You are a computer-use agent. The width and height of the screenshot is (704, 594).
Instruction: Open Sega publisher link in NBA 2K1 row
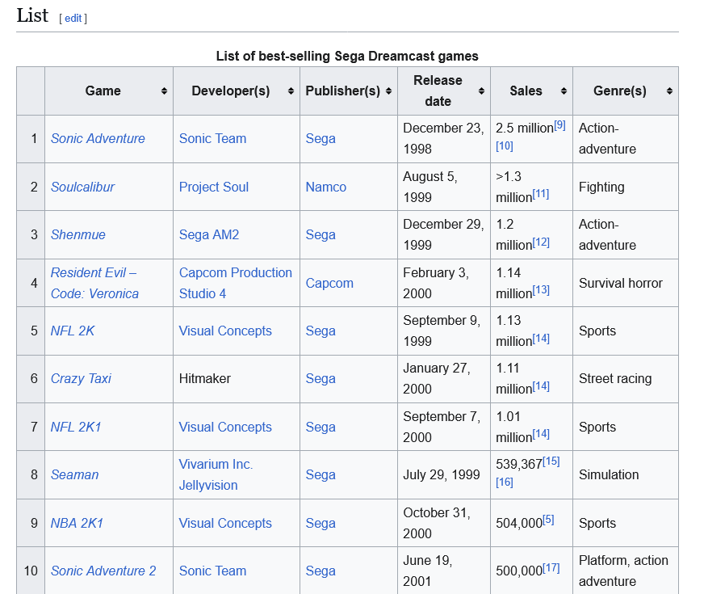point(321,523)
